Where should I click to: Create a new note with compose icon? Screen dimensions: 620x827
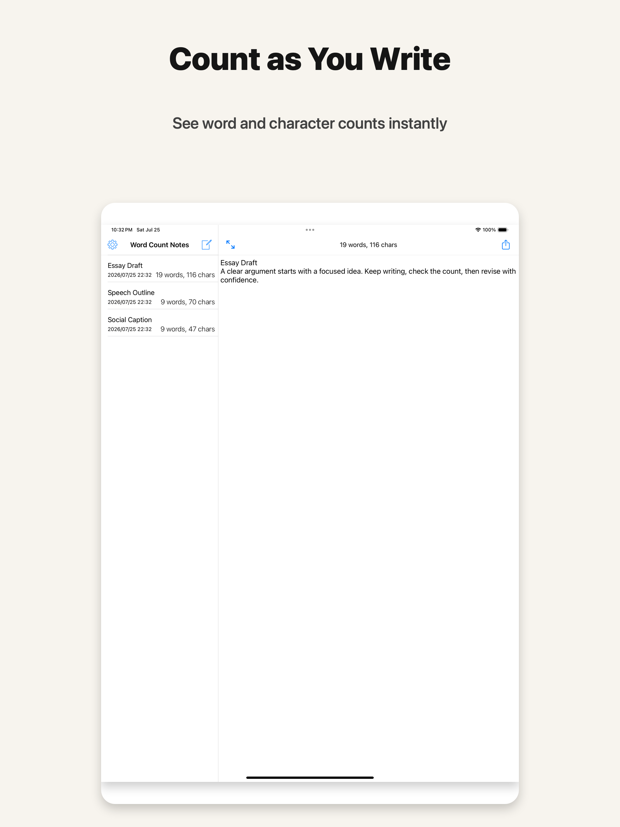pos(206,245)
